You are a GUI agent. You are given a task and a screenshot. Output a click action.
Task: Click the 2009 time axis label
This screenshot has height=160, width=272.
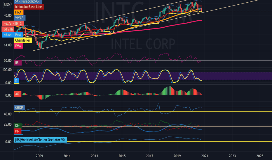click(x=39, y=156)
